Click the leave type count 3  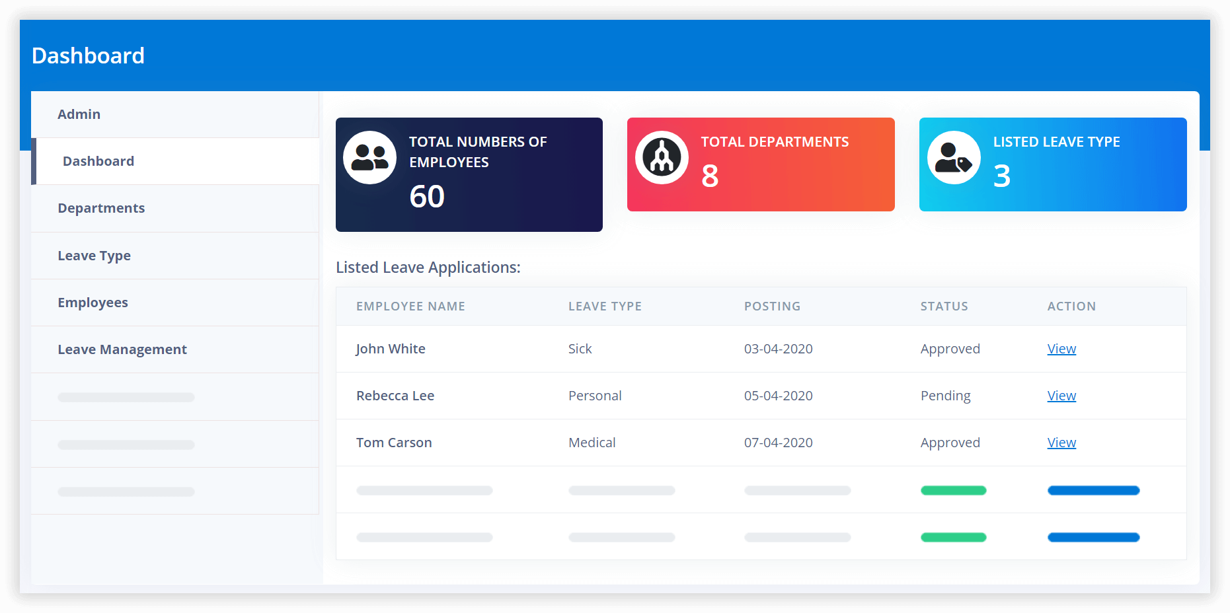[x=1002, y=176]
